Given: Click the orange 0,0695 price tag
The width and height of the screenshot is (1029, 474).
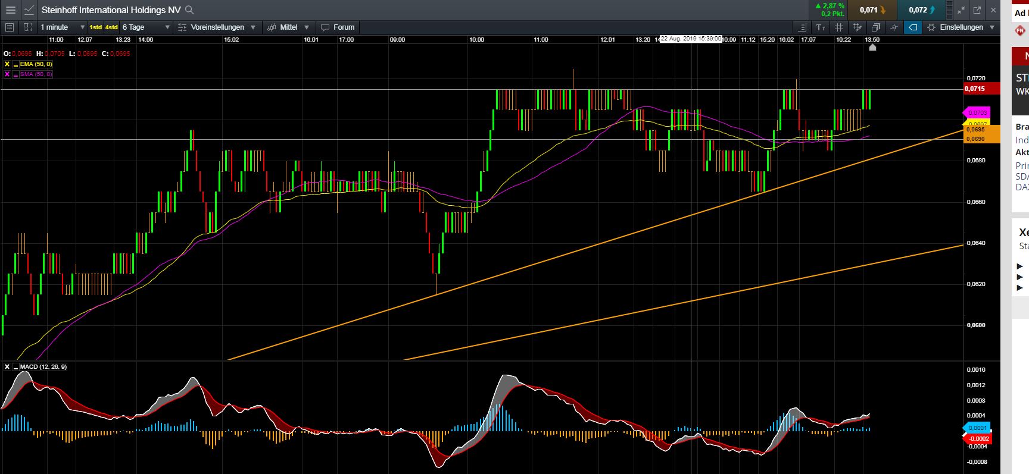Looking at the screenshot, I should click(x=981, y=130).
